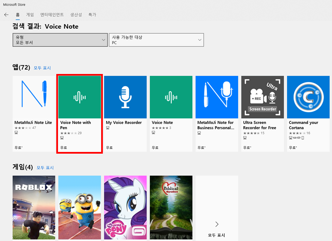332x241 pixels.
Task: Switch to the 생산성 tab
Action: click(76, 15)
